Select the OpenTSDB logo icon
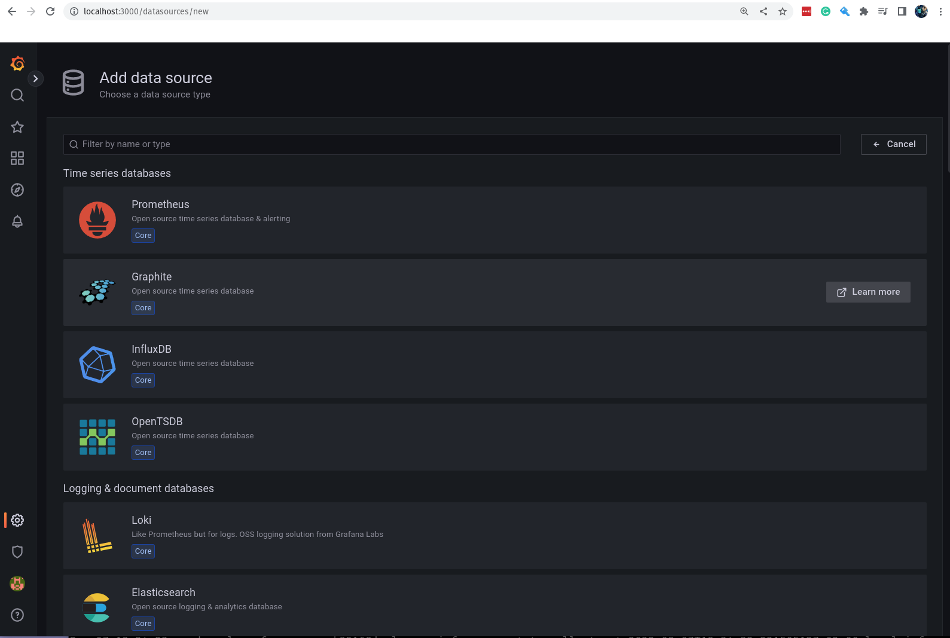Screen dimensions: 950x638 (x=97, y=437)
